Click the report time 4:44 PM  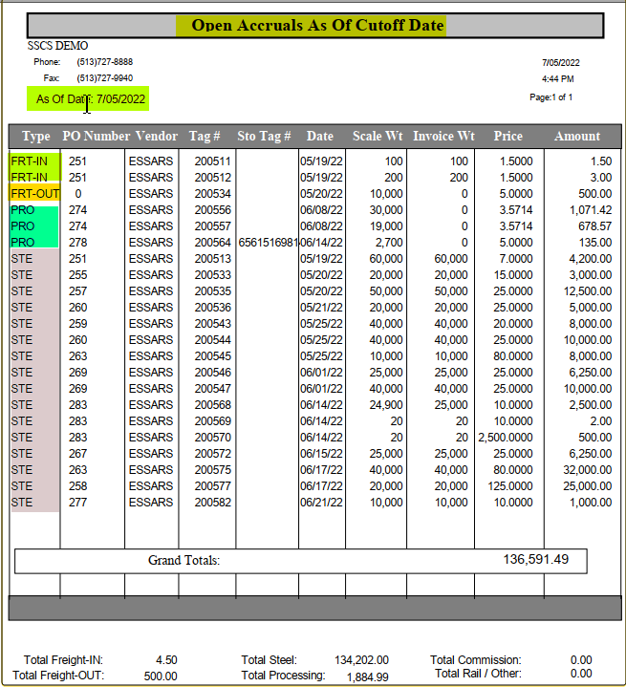tap(557, 79)
